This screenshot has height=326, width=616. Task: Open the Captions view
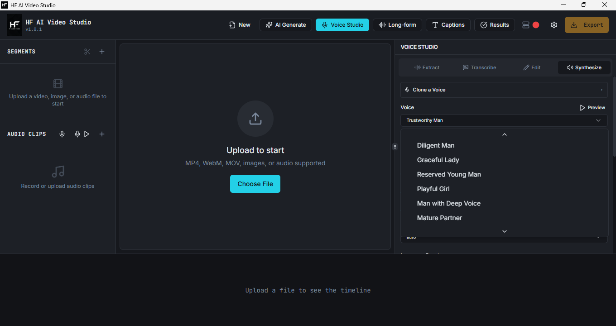pos(448,25)
